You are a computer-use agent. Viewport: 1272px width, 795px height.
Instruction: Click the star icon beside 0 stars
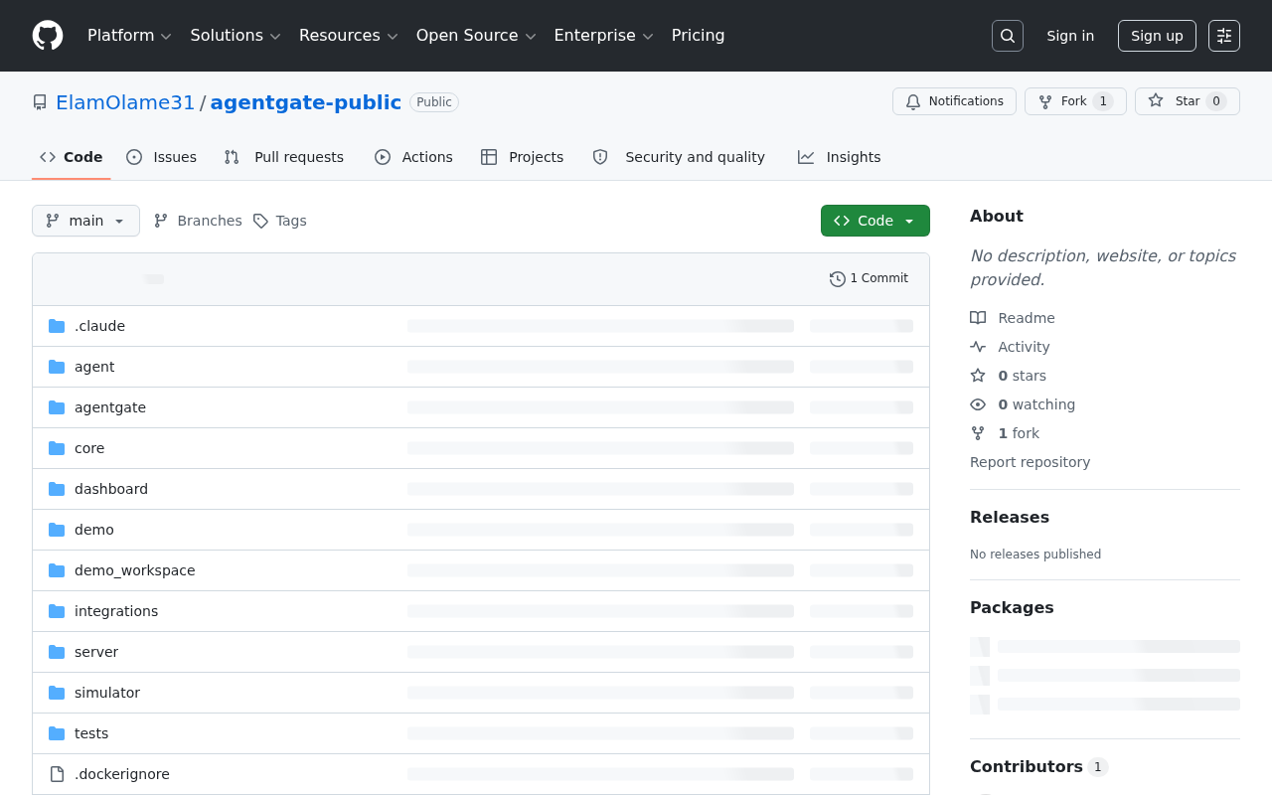(978, 376)
